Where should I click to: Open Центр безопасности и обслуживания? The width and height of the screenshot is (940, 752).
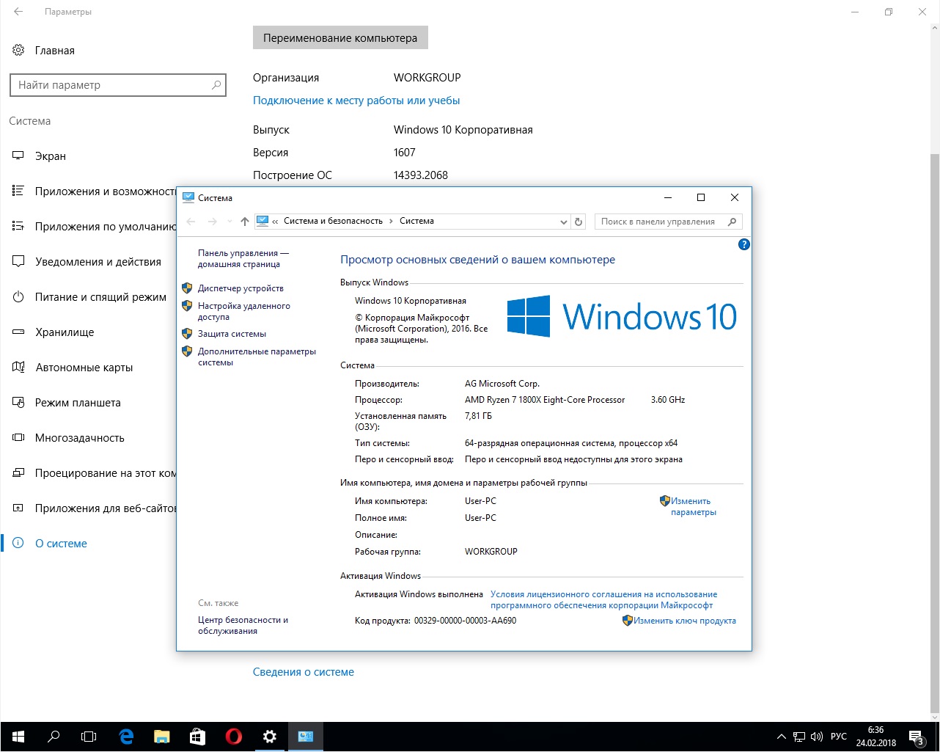(x=243, y=625)
